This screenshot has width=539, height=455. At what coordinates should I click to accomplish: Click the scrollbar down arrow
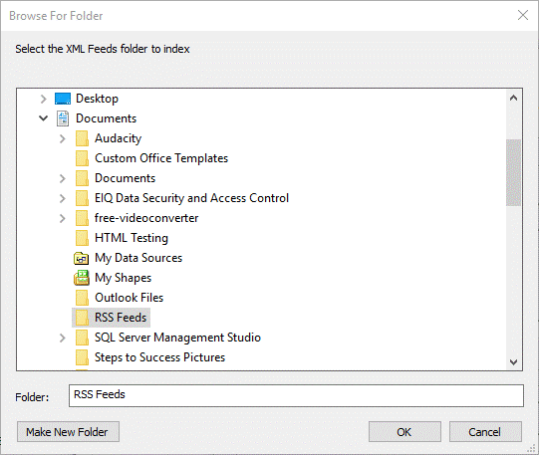(x=513, y=362)
